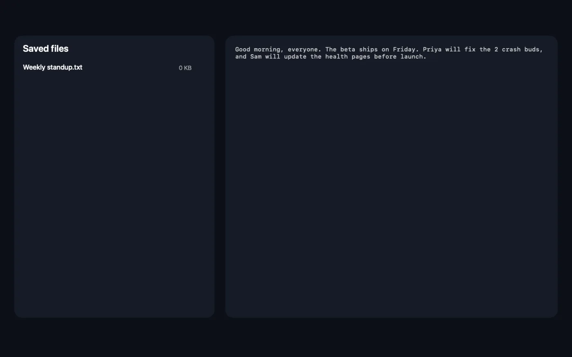The width and height of the screenshot is (572, 357).
Task: Click the word "Good" starting the text
Action: coord(243,49)
